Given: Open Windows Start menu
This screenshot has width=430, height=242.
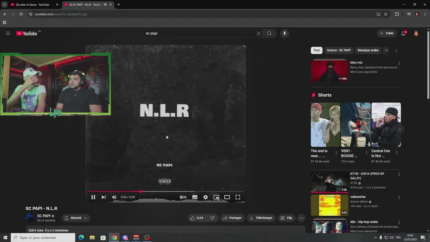Looking at the screenshot, I should click(5, 238).
